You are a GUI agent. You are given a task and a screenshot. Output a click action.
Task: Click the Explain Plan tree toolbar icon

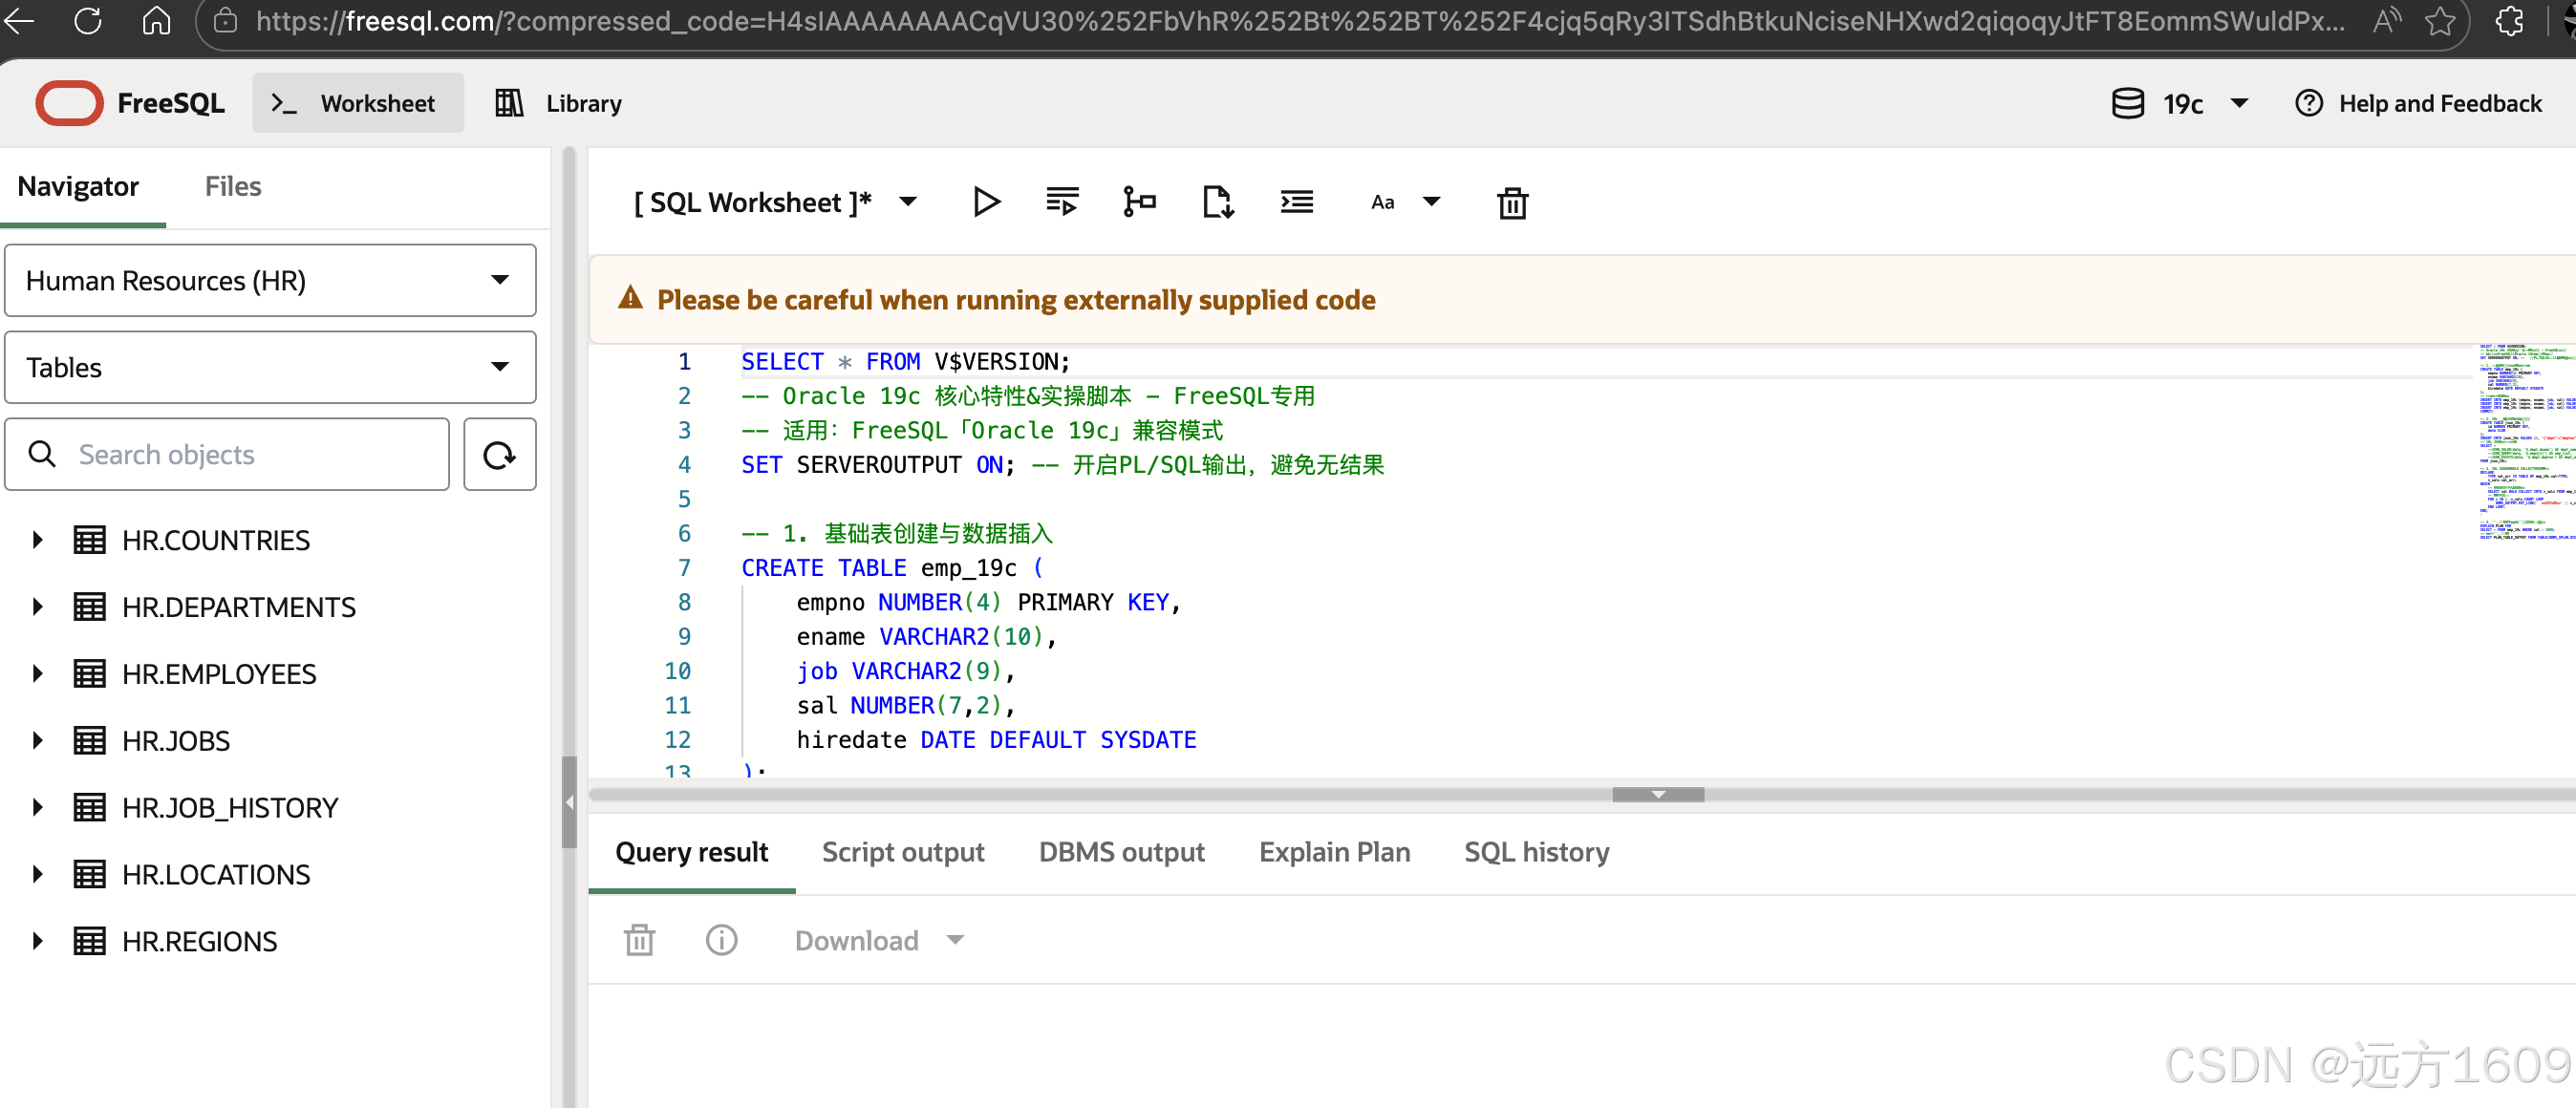pos(1139,202)
